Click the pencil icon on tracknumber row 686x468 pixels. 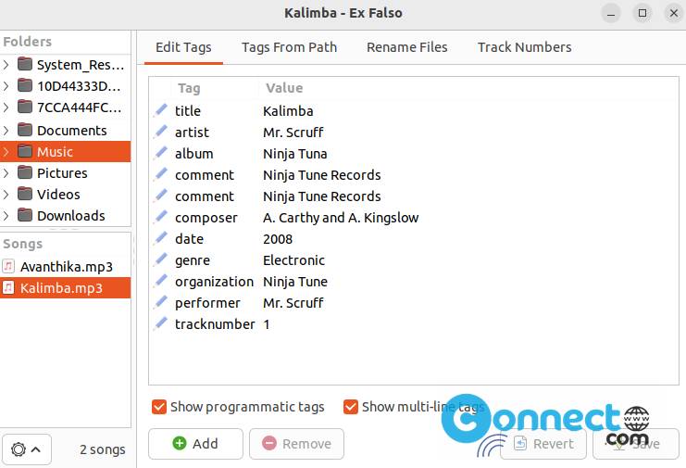(x=160, y=323)
